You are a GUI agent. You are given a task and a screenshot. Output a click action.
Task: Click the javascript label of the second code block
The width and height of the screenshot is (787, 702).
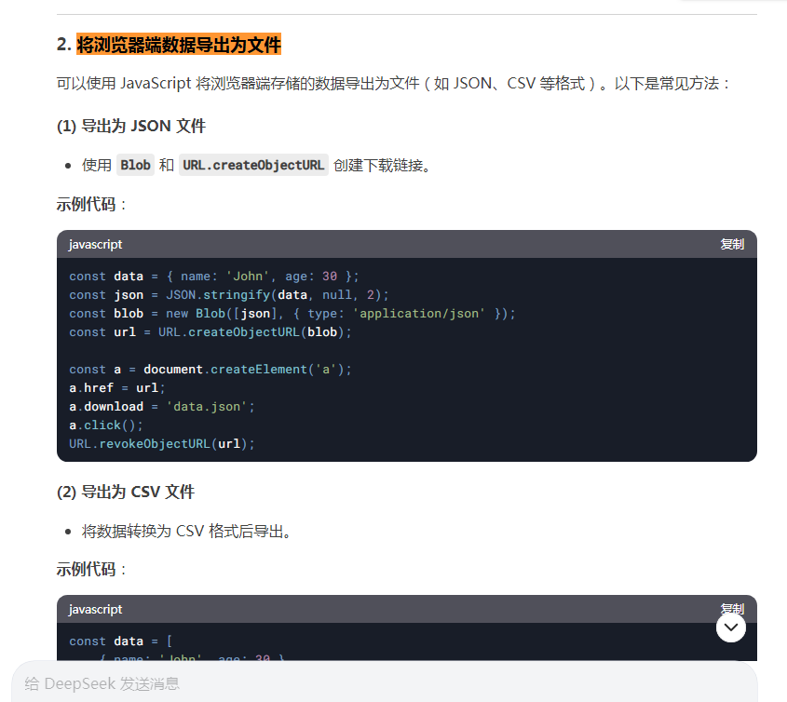coord(95,609)
